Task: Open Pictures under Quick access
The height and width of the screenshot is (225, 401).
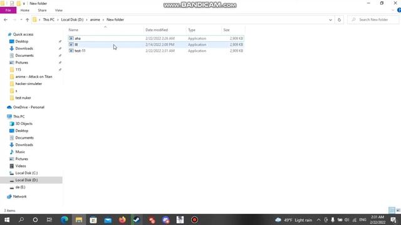Action: coord(22,62)
